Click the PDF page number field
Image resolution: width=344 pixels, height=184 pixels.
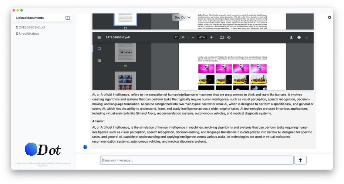[176, 37]
